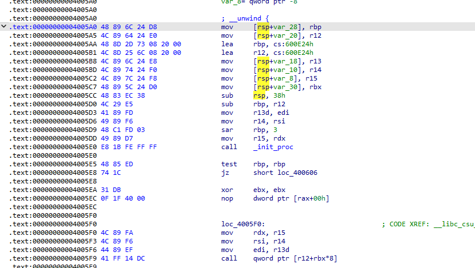Follow the _init_proc call target

click(x=273, y=147)
